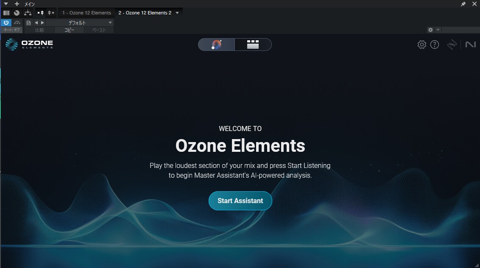Click the plug icon with left square
This screenshot has height=268, width=480.
pos(40,13)
